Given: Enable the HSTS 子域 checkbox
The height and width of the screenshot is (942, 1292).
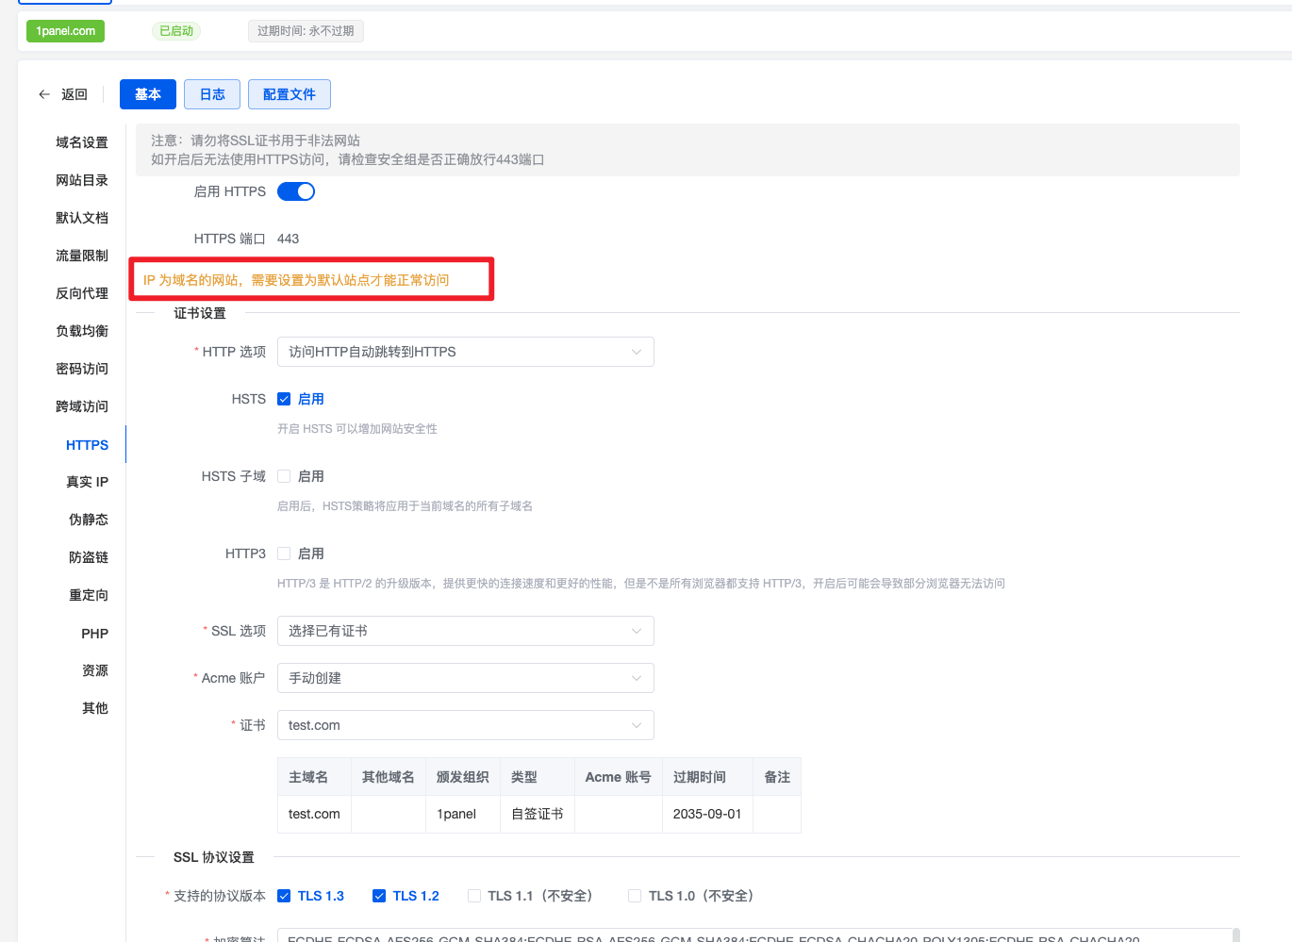Looking at the screenshot, I should pos(284,476).
